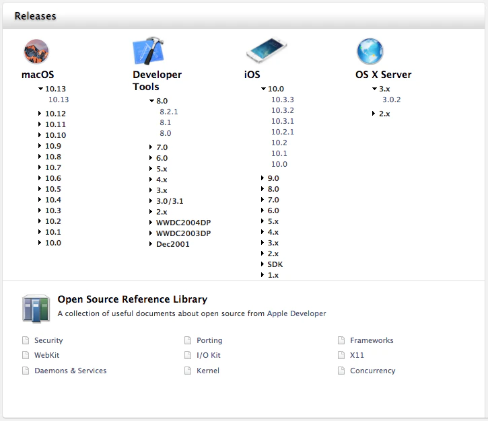Screen dimensions: 488x421
Task: Click the document icon next to Concurrency
Action: [x=341, y=371]
